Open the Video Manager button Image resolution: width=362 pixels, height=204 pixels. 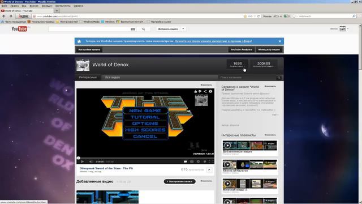269,49
